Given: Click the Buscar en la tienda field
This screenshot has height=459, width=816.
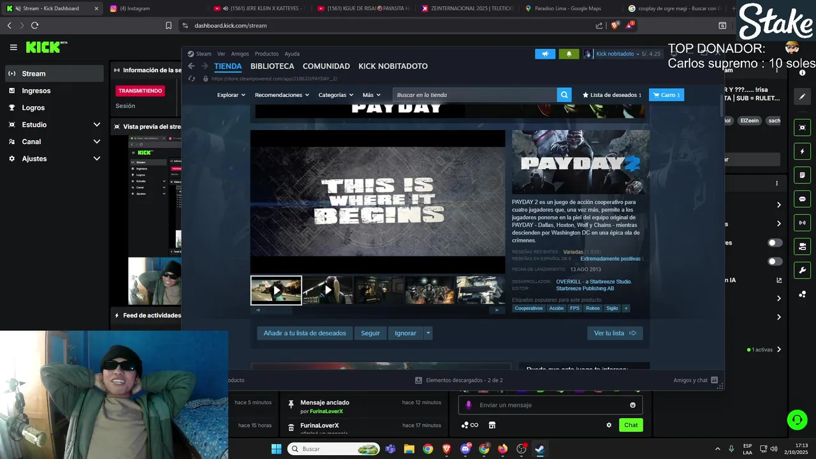Looking at the screenshot, I should point(475,95).
